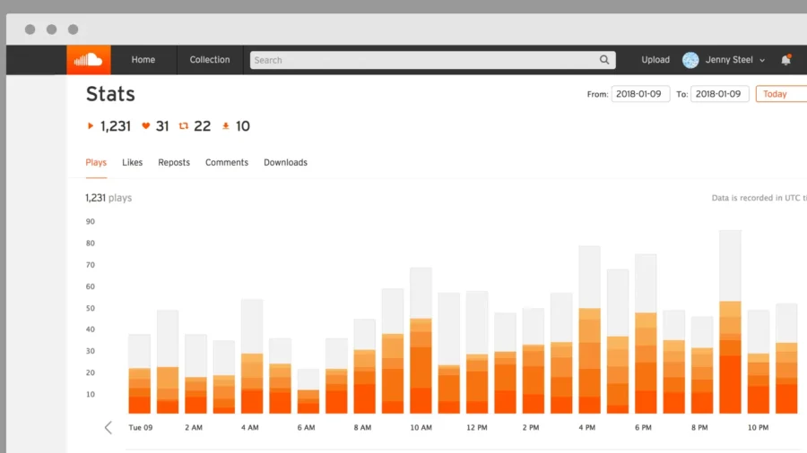The height and width of the screenshot is (453, 807).
Task: Open the notifications bell
Action: (x=785, y=60)
